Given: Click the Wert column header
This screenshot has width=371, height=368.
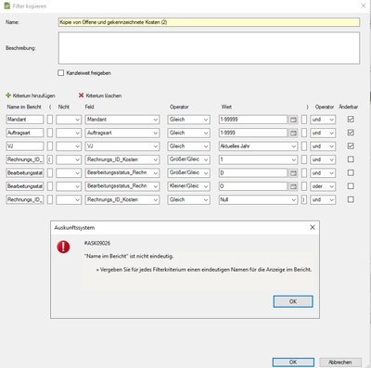Looking at the screenshot, I should 226,107.
